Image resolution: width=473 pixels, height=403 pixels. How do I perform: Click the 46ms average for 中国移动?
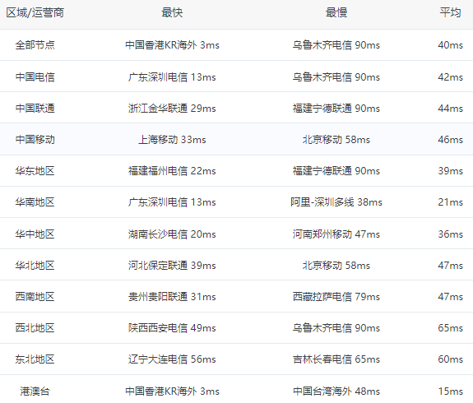(x=450, y=140)
